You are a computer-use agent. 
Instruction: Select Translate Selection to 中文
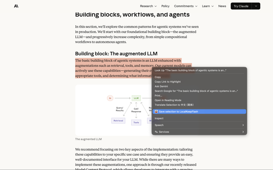tap(199, 105)
